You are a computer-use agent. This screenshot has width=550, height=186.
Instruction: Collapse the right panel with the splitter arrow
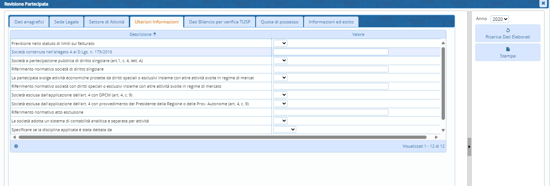(469, 147)
